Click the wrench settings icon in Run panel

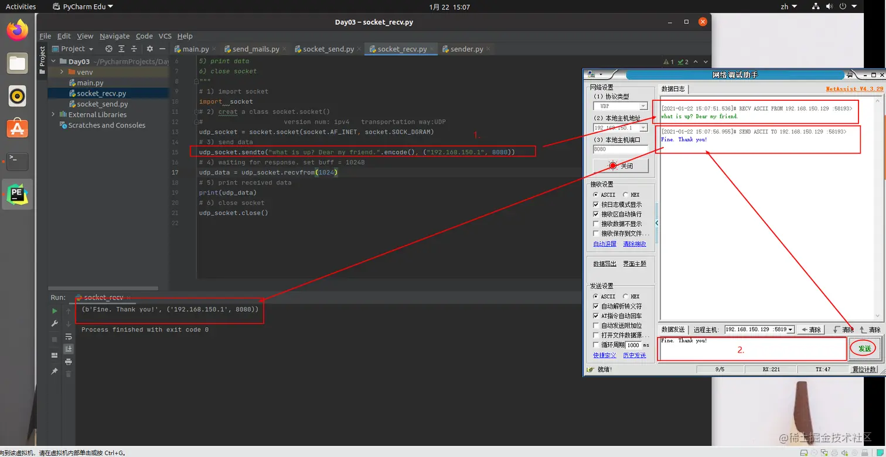pos(54,323)
